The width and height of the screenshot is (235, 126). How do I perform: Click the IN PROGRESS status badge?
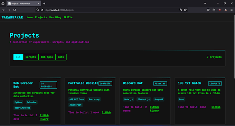tap(48, 85)
